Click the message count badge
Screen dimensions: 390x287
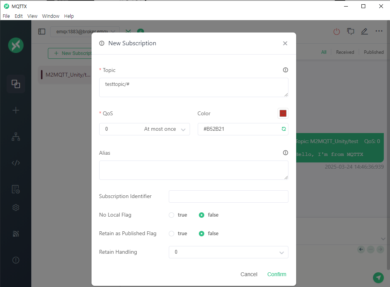point(141,31)
